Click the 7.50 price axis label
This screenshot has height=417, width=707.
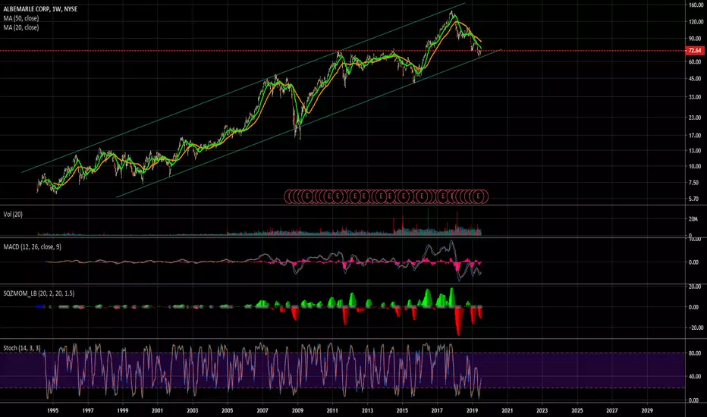(x=694, y=183)
